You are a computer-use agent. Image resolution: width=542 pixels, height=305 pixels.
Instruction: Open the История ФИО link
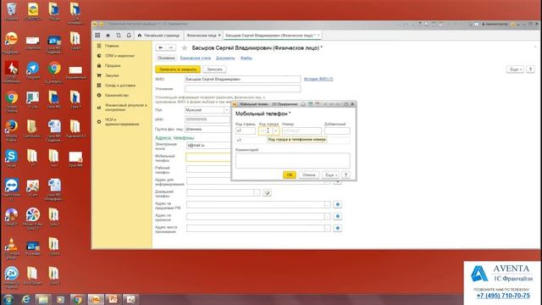[318, 79]
